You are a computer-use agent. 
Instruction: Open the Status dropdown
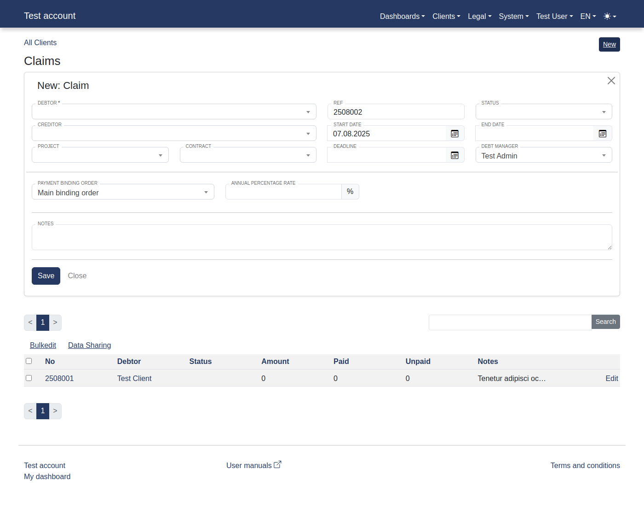pyautogui.click(x=543, y=112)
